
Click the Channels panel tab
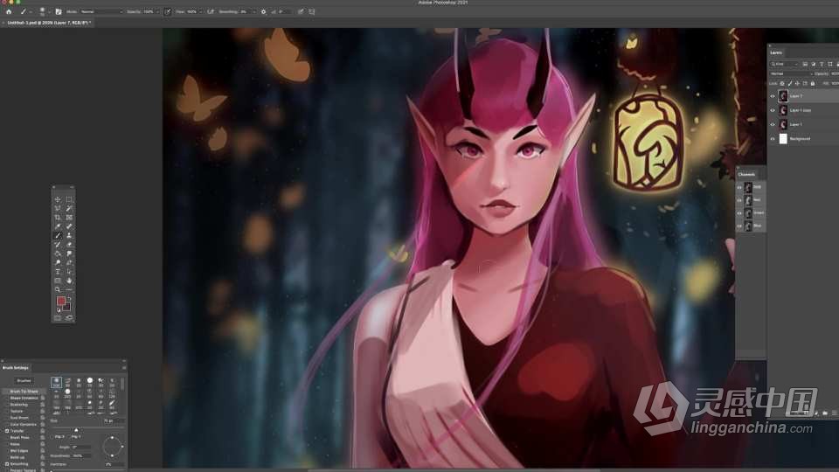tap(746, 175)
